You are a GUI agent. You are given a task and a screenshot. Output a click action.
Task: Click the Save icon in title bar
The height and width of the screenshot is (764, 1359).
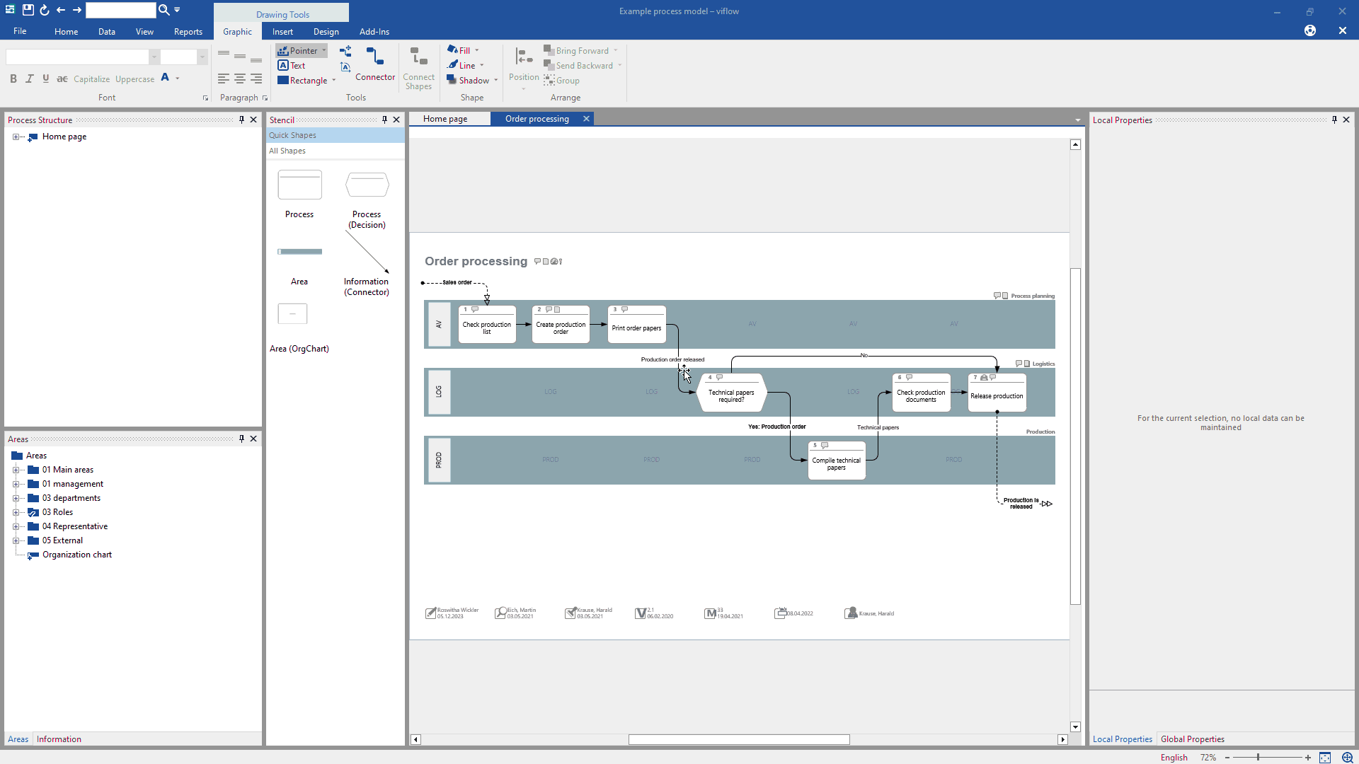pos(28,10)
